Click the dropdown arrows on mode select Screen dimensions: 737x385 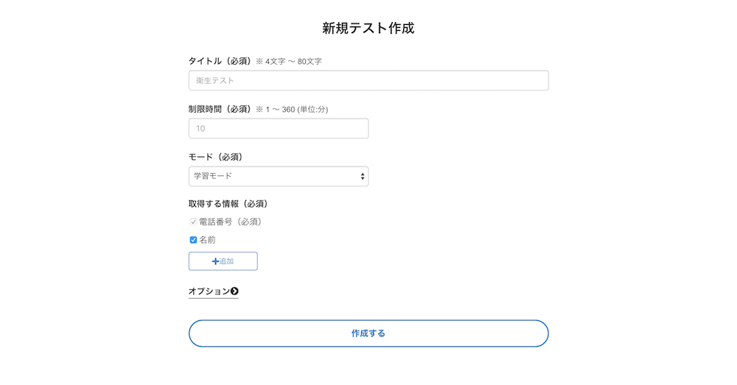point(363,177)
